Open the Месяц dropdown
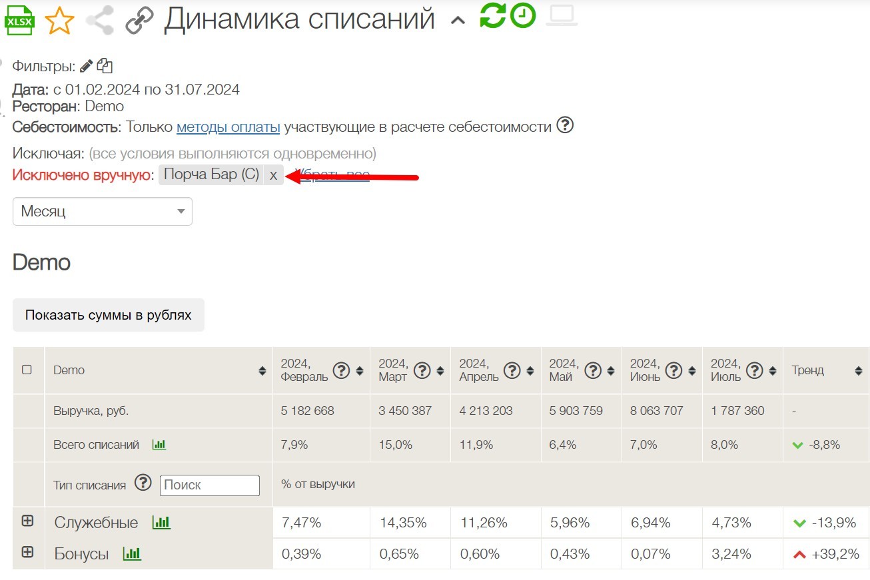The height and width of the screenshot is (580, 870). click(102, 211)
